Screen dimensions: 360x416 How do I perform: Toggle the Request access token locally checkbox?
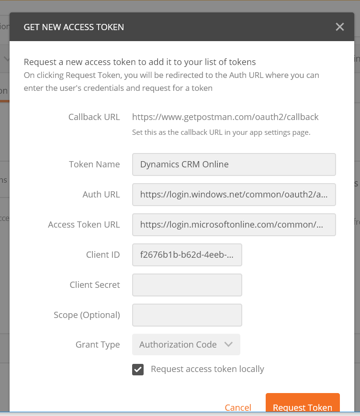[x=138, y=369]
